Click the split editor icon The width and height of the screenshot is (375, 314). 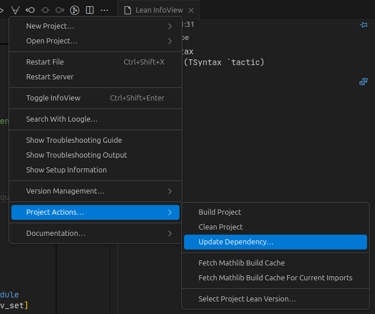click(89, 10)
